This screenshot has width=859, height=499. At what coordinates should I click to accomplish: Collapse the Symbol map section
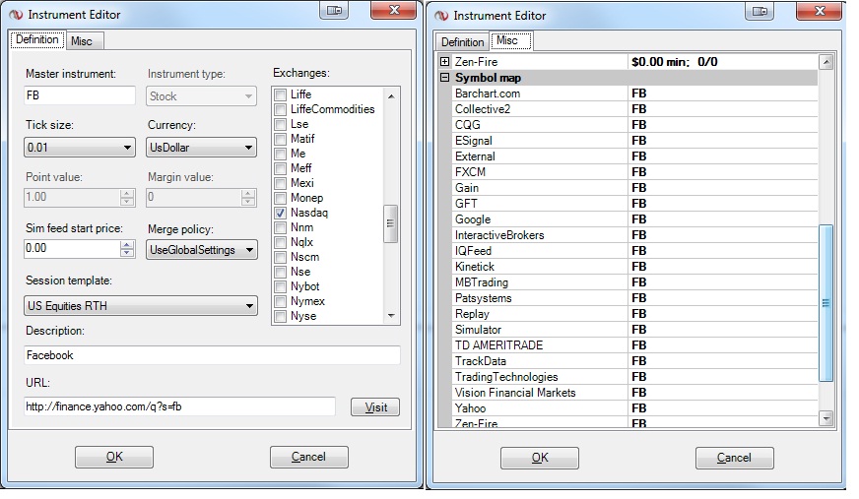[445, 78]
